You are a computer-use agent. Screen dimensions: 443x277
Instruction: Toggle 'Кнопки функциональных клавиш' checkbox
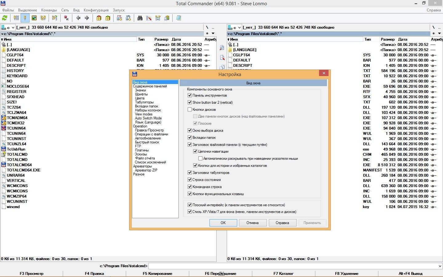(x=190, y=194)
